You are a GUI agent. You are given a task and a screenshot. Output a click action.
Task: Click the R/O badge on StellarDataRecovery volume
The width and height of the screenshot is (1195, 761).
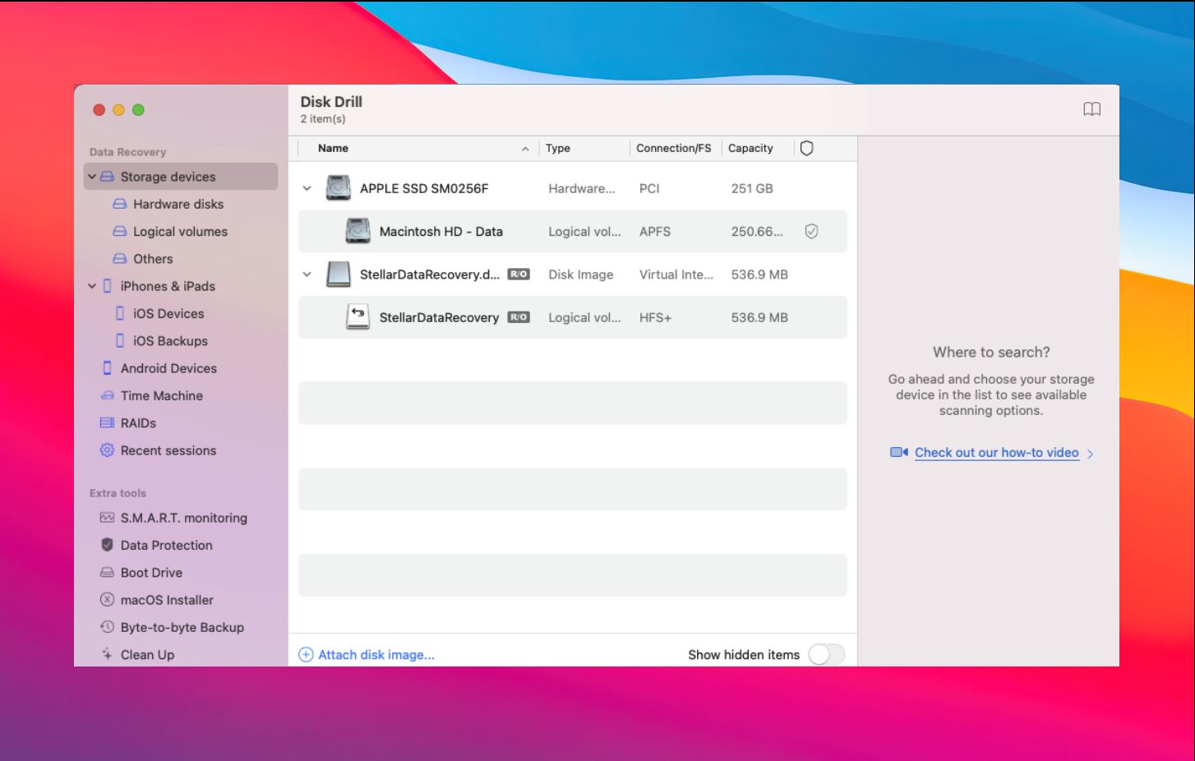(519, 317)
